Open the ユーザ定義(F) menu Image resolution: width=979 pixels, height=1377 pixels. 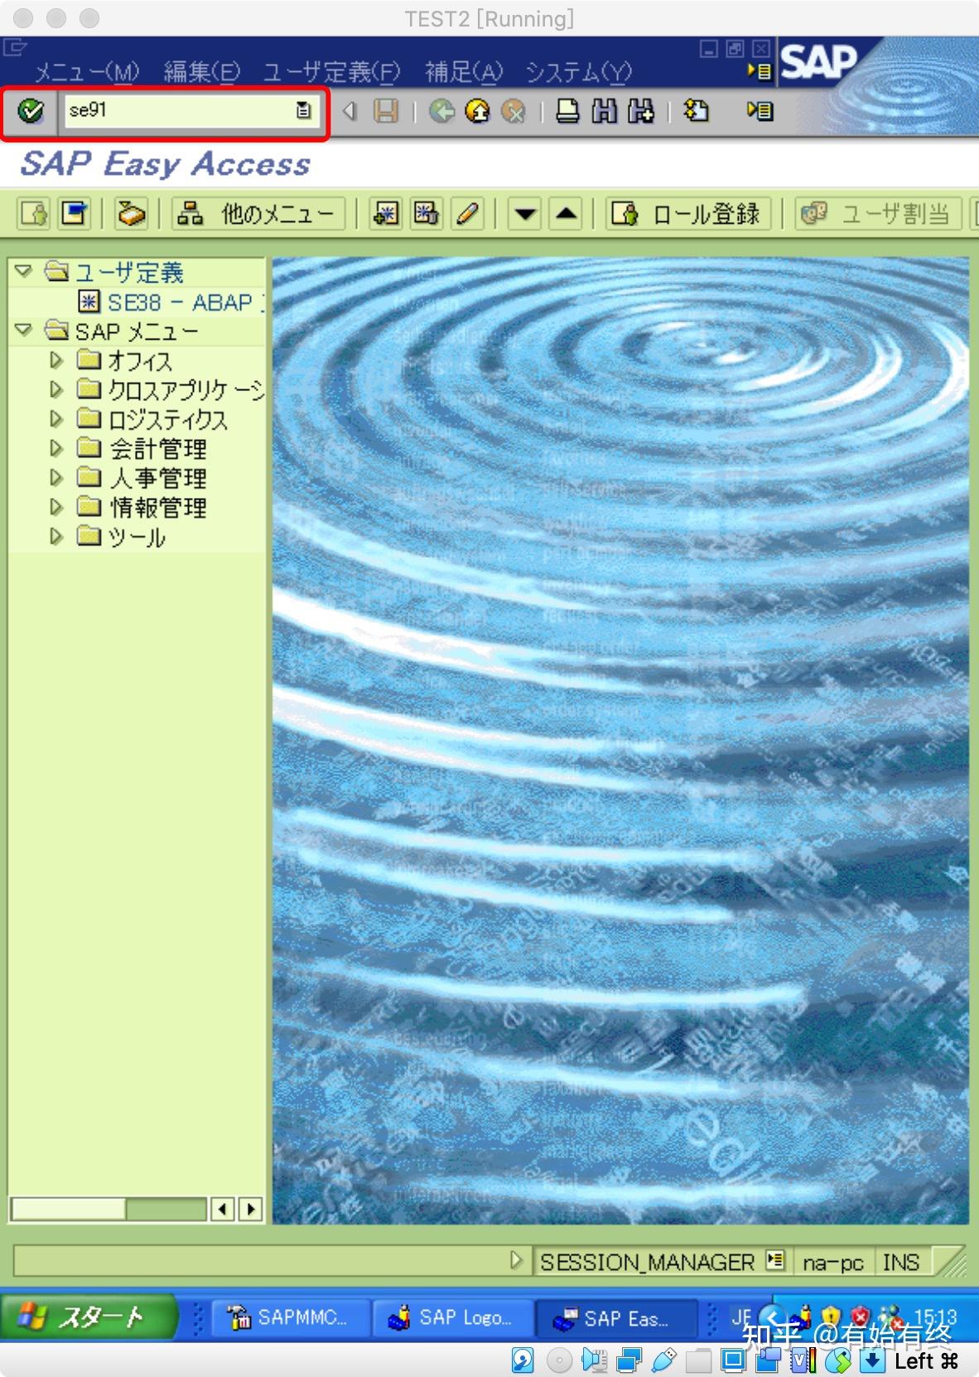tap(331, 72)
